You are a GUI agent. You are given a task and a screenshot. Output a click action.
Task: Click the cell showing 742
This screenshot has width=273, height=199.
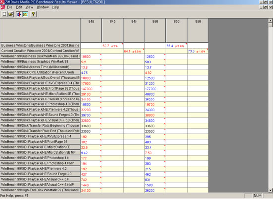(91, 180)
